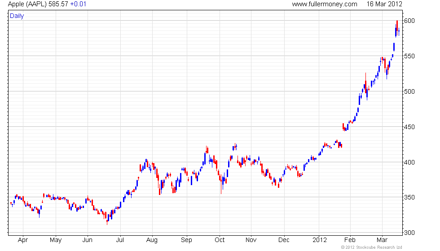Image resolution: width=440 pixels, height=251 pixels.
Task: Click the last price value 585.57
Action: click(58, 4)
